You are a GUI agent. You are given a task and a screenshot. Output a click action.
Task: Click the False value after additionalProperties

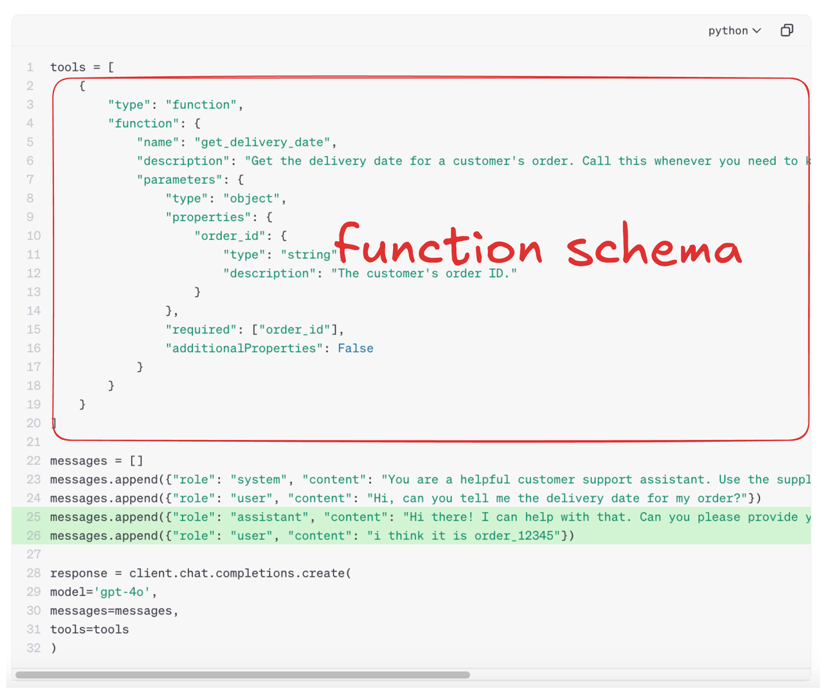click(x=356, y=348)
